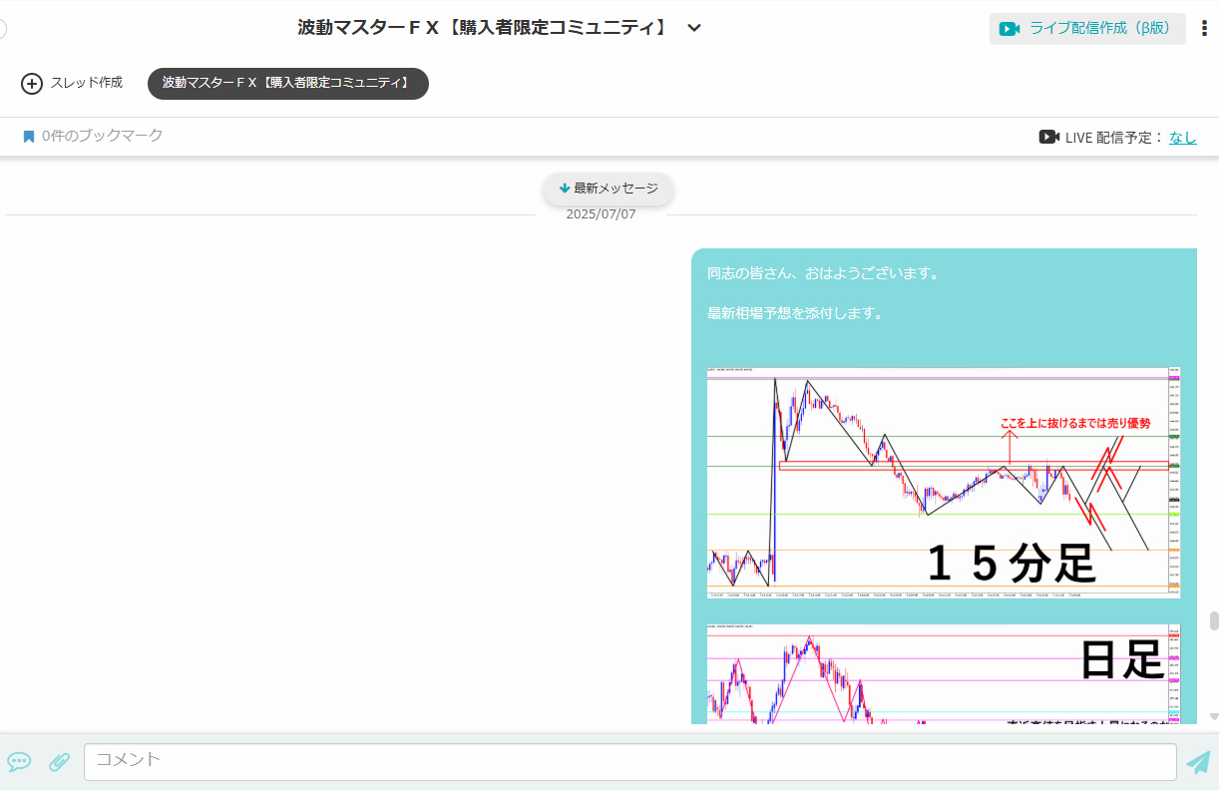Click the 2025/07/07 date label
Viewport: 1219px width, 791px height.
click(601, 213)
